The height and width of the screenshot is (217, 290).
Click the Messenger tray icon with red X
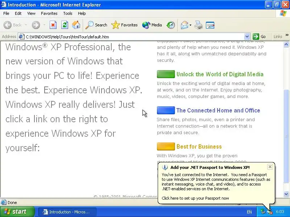tap(270, 212)
